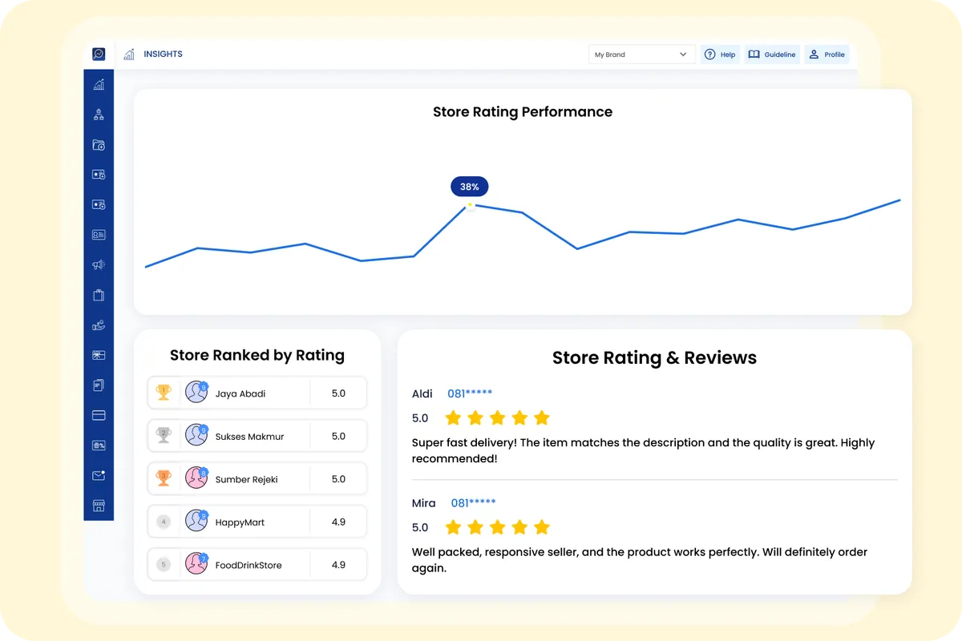
Task: Click the gift voucher icon in sidebar
Action: (x=99, y=355)
